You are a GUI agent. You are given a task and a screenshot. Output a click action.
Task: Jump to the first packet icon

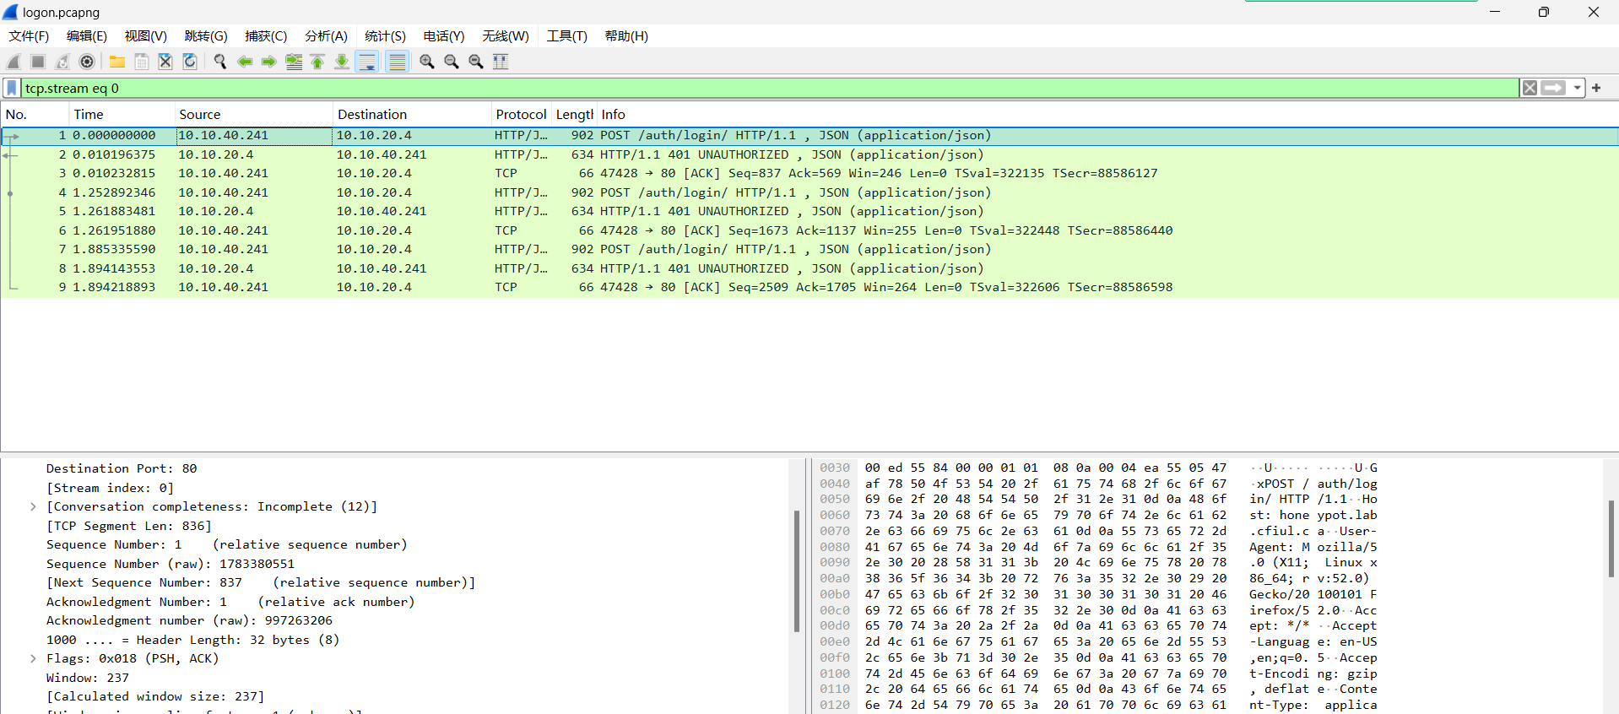click(317, 62)
